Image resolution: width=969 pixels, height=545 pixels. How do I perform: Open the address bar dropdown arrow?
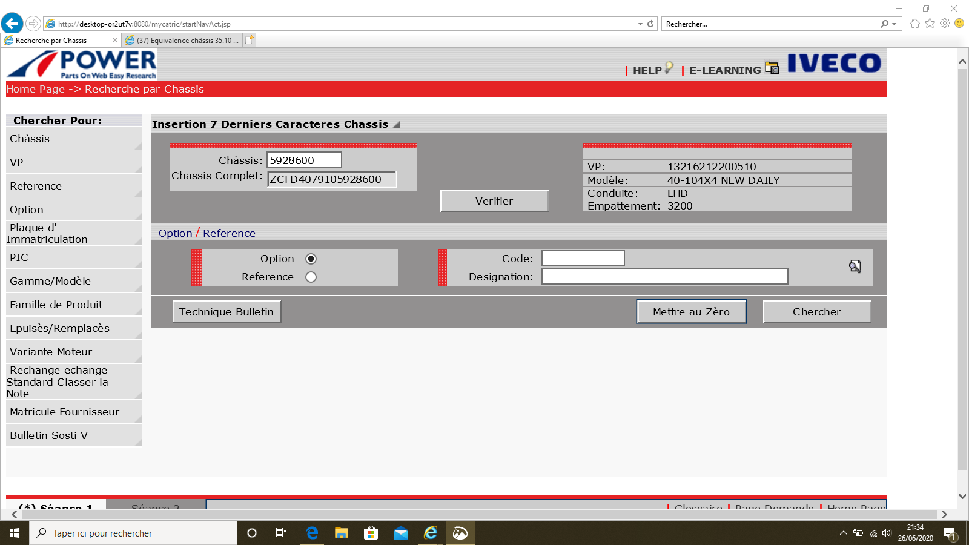point(640,24)
